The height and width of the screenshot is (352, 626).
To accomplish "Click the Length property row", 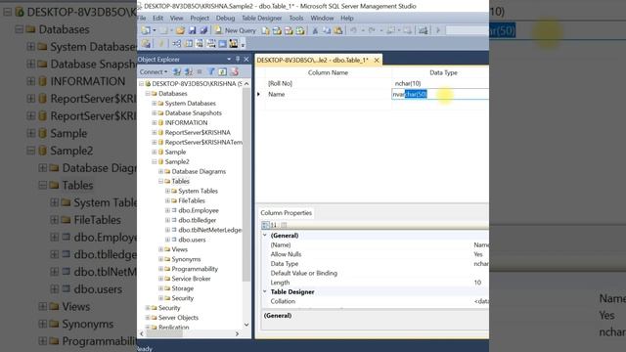I will [376, 283].
